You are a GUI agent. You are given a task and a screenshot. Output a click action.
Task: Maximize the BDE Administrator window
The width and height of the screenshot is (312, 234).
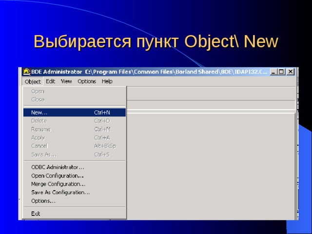coord(281,72)
